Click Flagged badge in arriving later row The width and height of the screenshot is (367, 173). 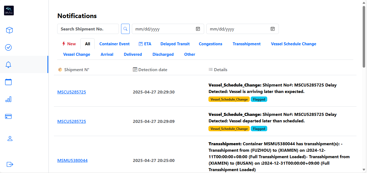click(x=259, y=99)
